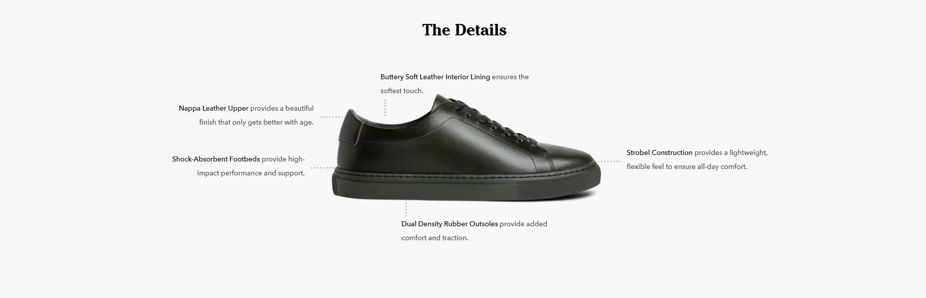Click the "comfort and traction." text line

click(435, 238)
